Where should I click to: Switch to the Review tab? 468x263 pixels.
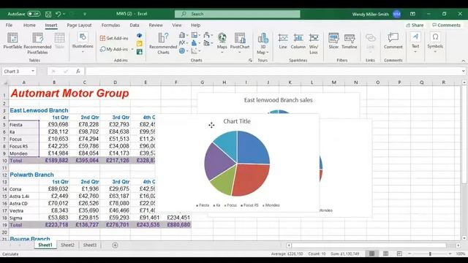click(156, 26)
